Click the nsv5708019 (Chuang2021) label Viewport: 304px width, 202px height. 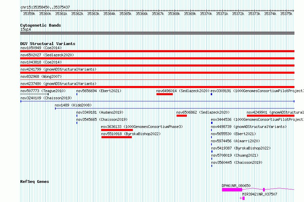pos(235,155)
